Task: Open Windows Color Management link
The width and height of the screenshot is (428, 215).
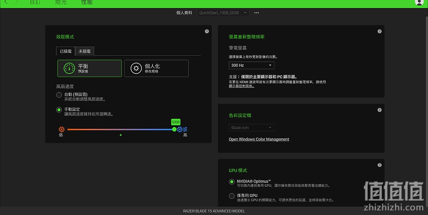Action: [259, 139]
